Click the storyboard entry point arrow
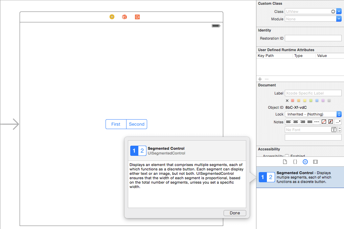 click(10, 124)
